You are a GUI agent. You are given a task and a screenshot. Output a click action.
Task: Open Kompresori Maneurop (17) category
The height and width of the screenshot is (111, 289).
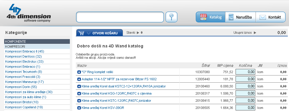point(24,82)
